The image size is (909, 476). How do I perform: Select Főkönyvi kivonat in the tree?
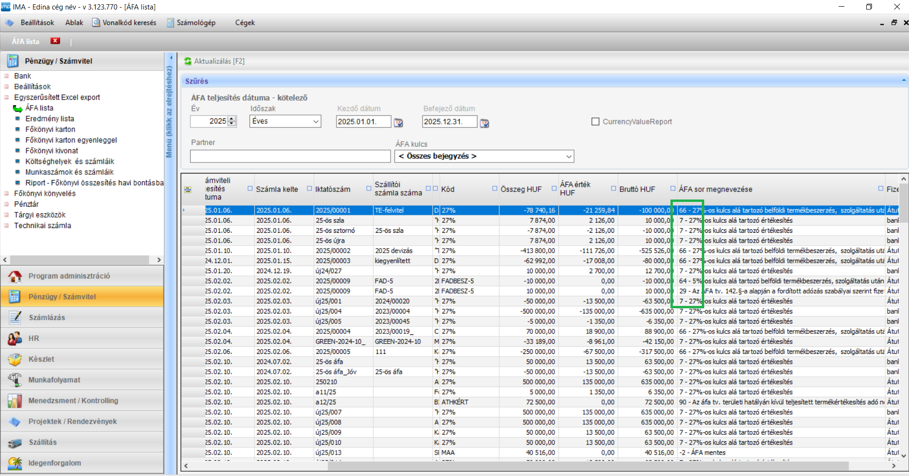click(51, 151)
